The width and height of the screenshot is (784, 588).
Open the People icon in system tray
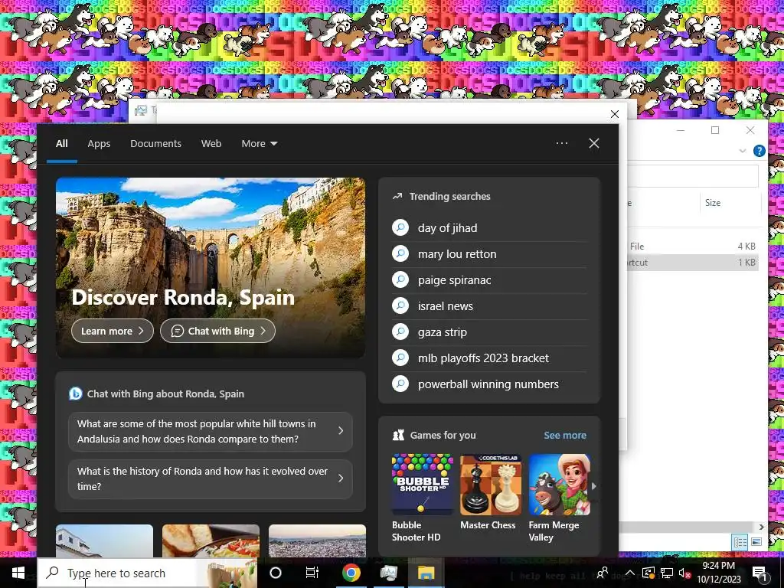pos(603,573)
